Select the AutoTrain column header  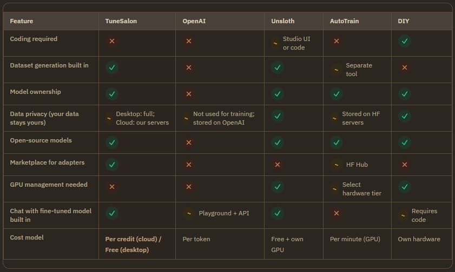(x=344, y=21)
